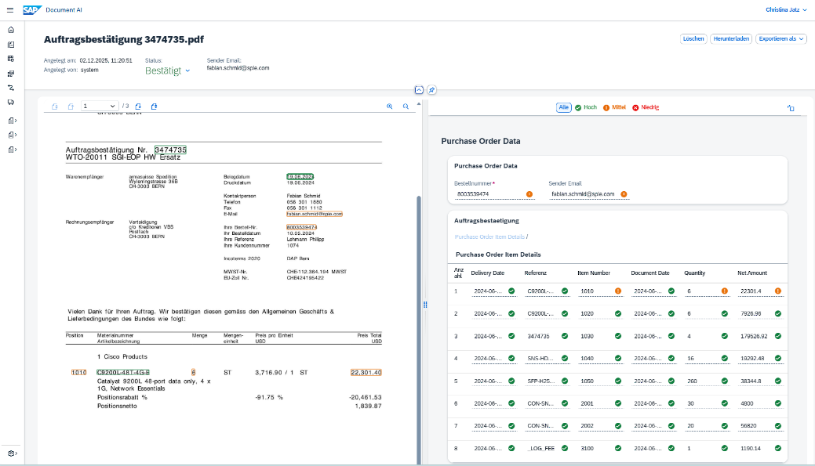This screenshot has width=815, height=466.
Task: Filter fields by Hoch confidence
Action: pos(585,107)
